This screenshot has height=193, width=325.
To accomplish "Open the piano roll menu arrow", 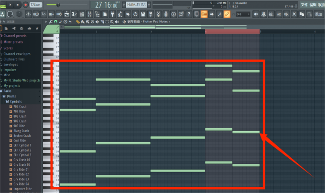I will [46, 22].
